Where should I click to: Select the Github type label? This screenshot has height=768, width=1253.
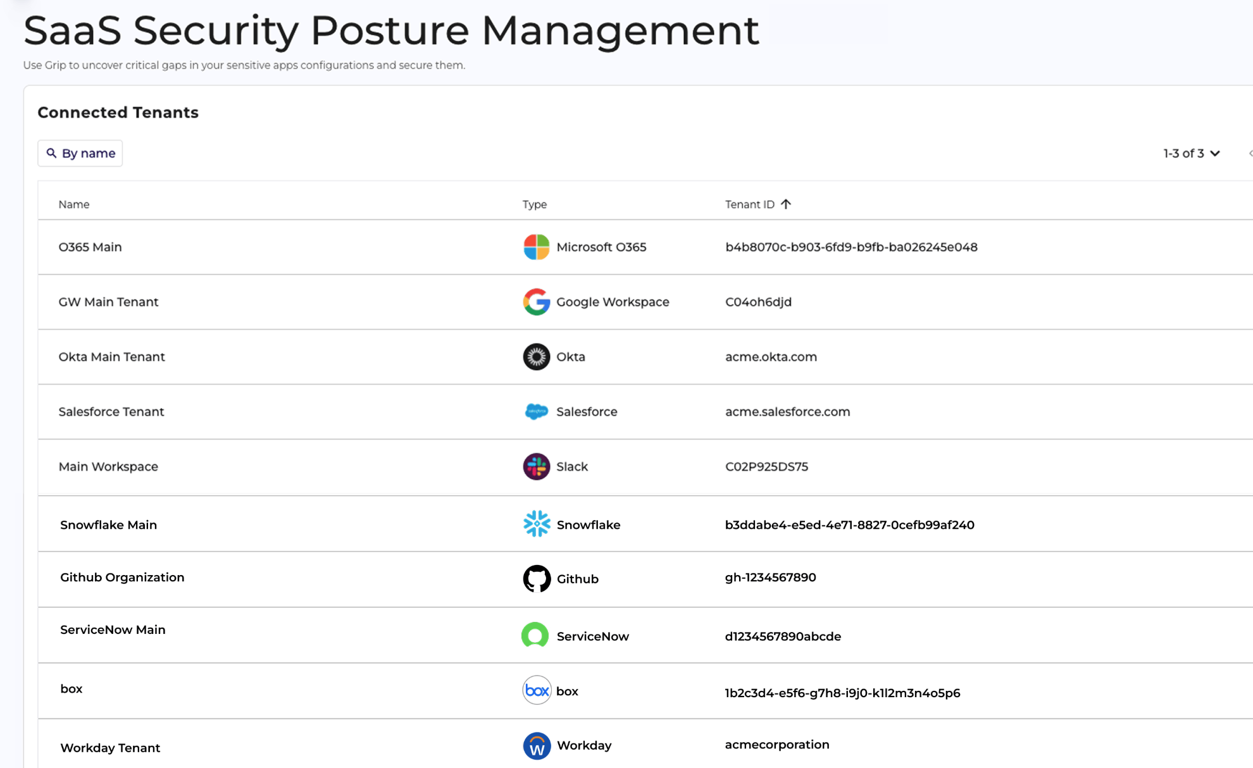point(578,579)
